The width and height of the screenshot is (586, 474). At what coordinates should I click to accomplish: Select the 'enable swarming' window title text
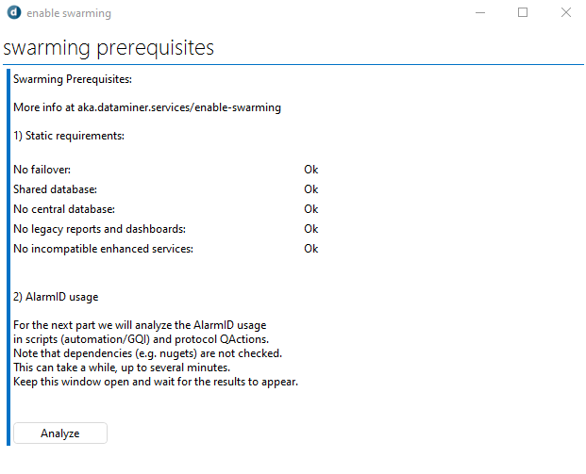[x=69, y=13]
